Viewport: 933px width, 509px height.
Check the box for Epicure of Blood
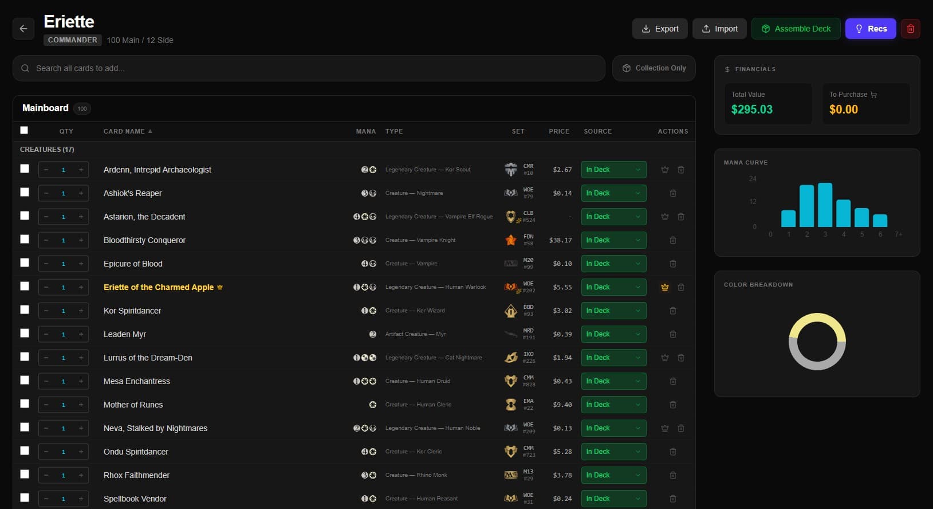click(x=25, y=263)
